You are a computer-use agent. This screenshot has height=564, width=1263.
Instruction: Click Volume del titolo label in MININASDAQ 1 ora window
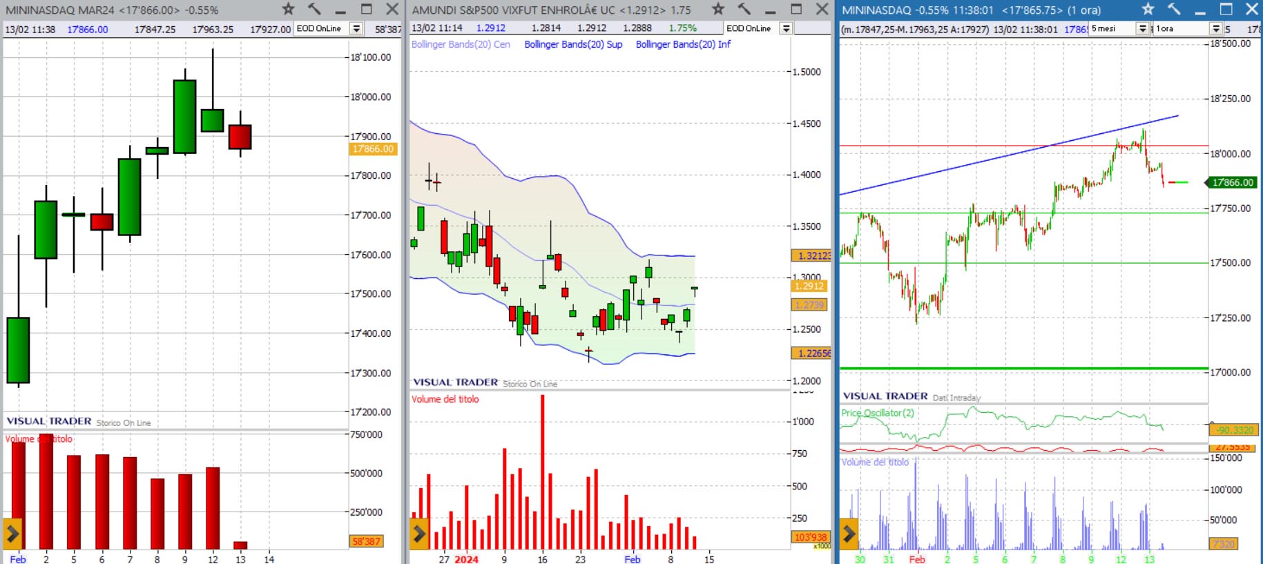coord(875,463)
